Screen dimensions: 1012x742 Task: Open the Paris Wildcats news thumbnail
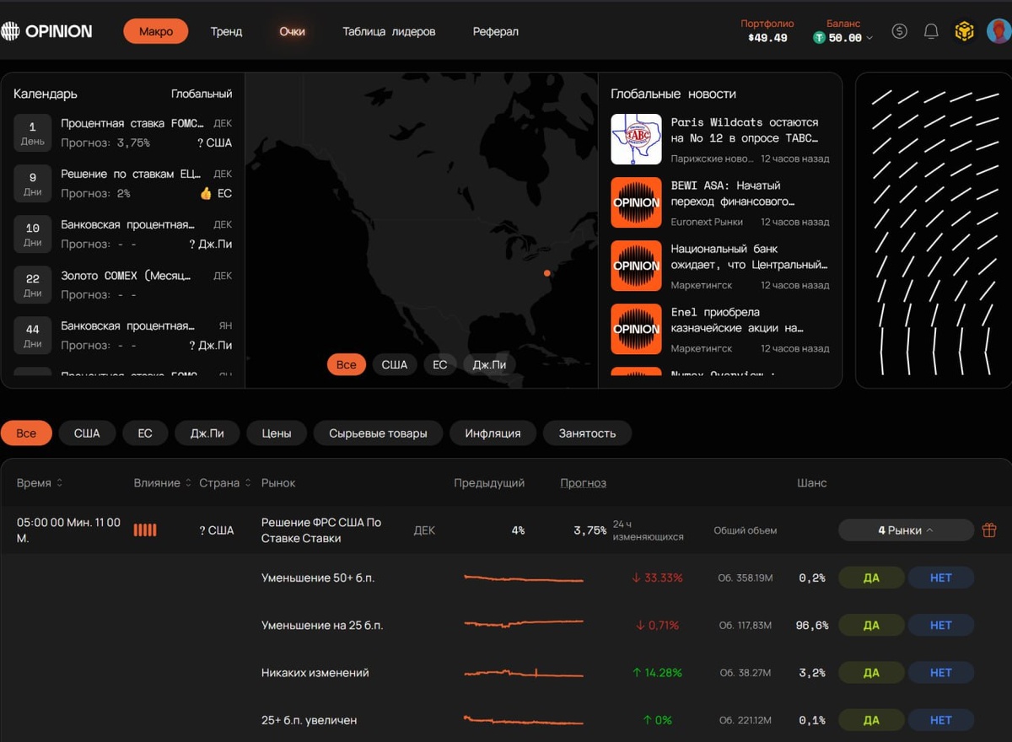tap(636, 139)
